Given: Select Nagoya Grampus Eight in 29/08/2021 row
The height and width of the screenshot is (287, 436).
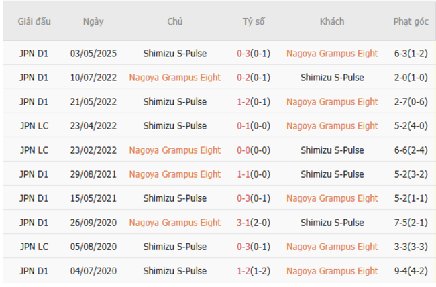Looking at the screenshot, I should pyautogui.click(x=174, y=174).
